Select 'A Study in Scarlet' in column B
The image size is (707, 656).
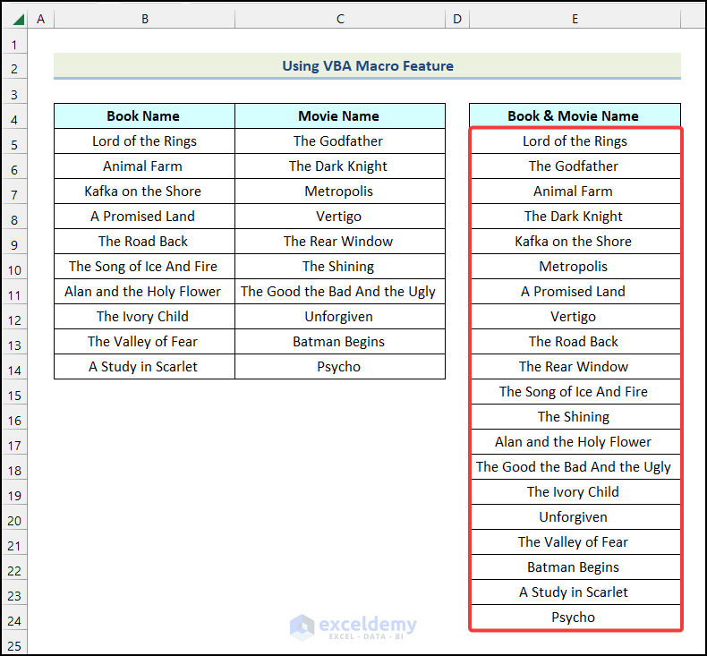point(144,367)
